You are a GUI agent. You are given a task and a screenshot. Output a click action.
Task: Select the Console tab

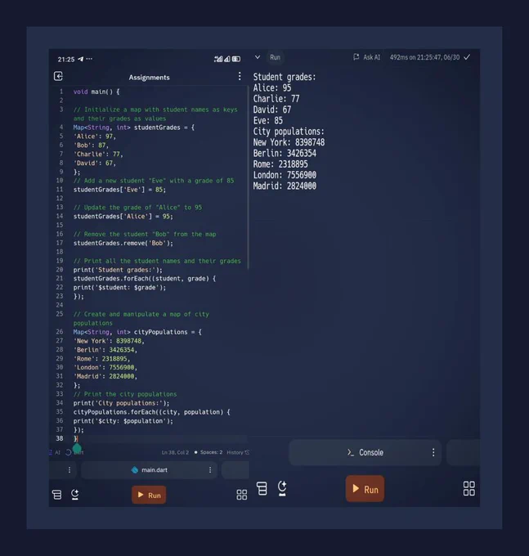pyautogui.click(x=365, y=452)
